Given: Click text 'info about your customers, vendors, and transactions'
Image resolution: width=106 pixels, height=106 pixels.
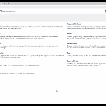Looking at the screenshot, I should [x=84, y=65].
